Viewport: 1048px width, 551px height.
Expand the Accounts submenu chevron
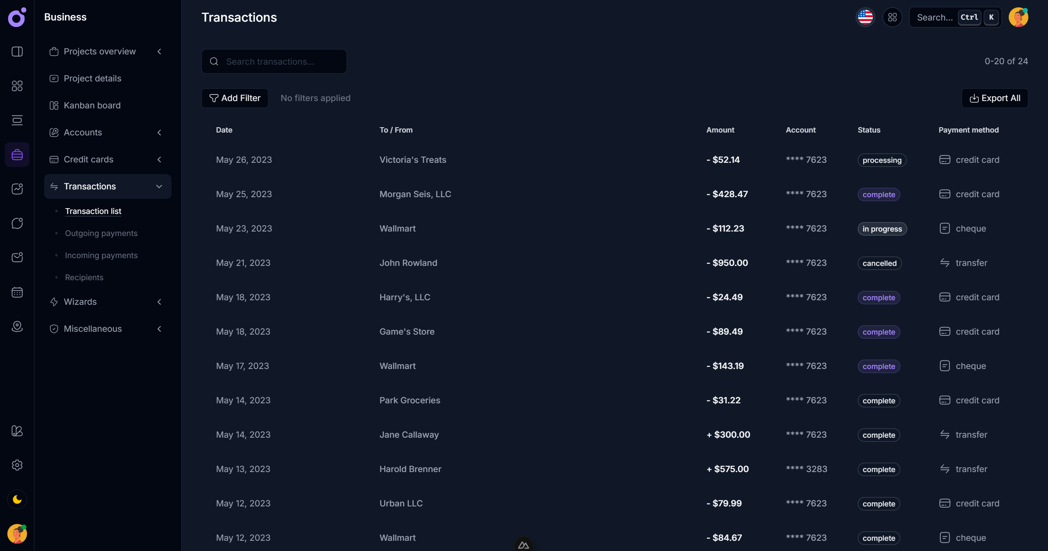click(159, 133)
